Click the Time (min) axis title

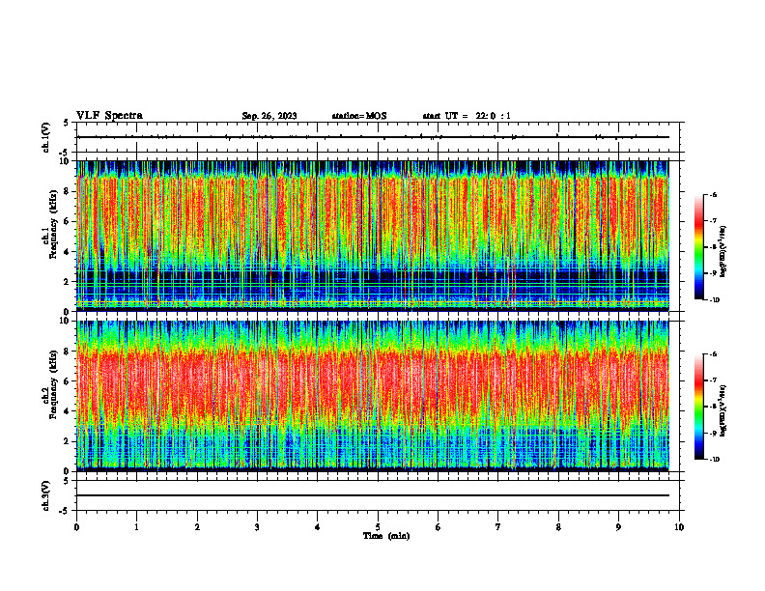(386, 536)
